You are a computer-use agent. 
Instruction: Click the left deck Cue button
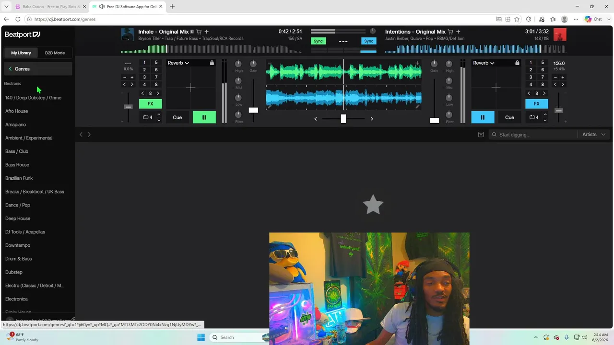(177, 117)
